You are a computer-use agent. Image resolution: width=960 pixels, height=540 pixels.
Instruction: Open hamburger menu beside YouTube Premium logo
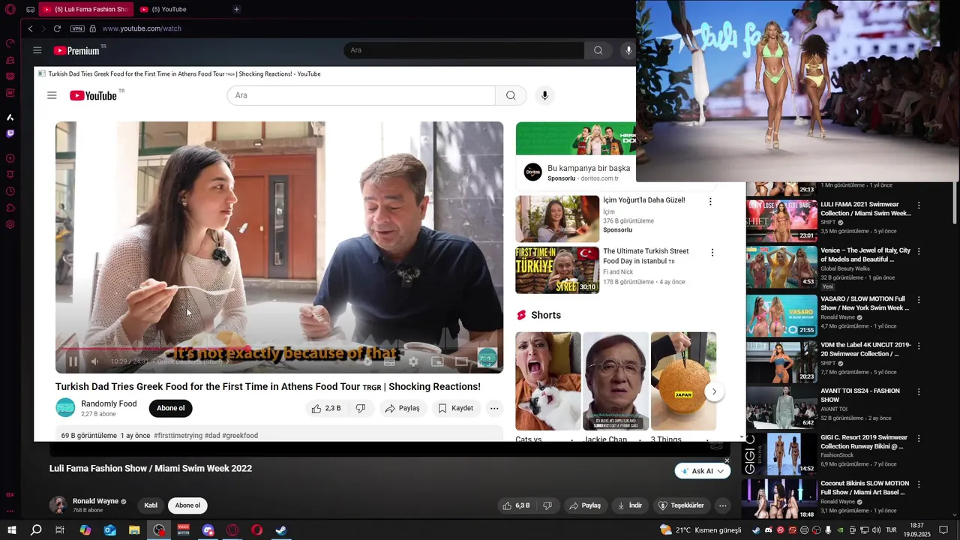(37, 50)
